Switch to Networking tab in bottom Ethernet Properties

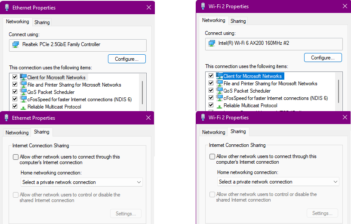(x=17, y=133)
